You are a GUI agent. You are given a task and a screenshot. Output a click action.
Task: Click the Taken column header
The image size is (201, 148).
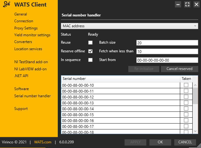186,79
